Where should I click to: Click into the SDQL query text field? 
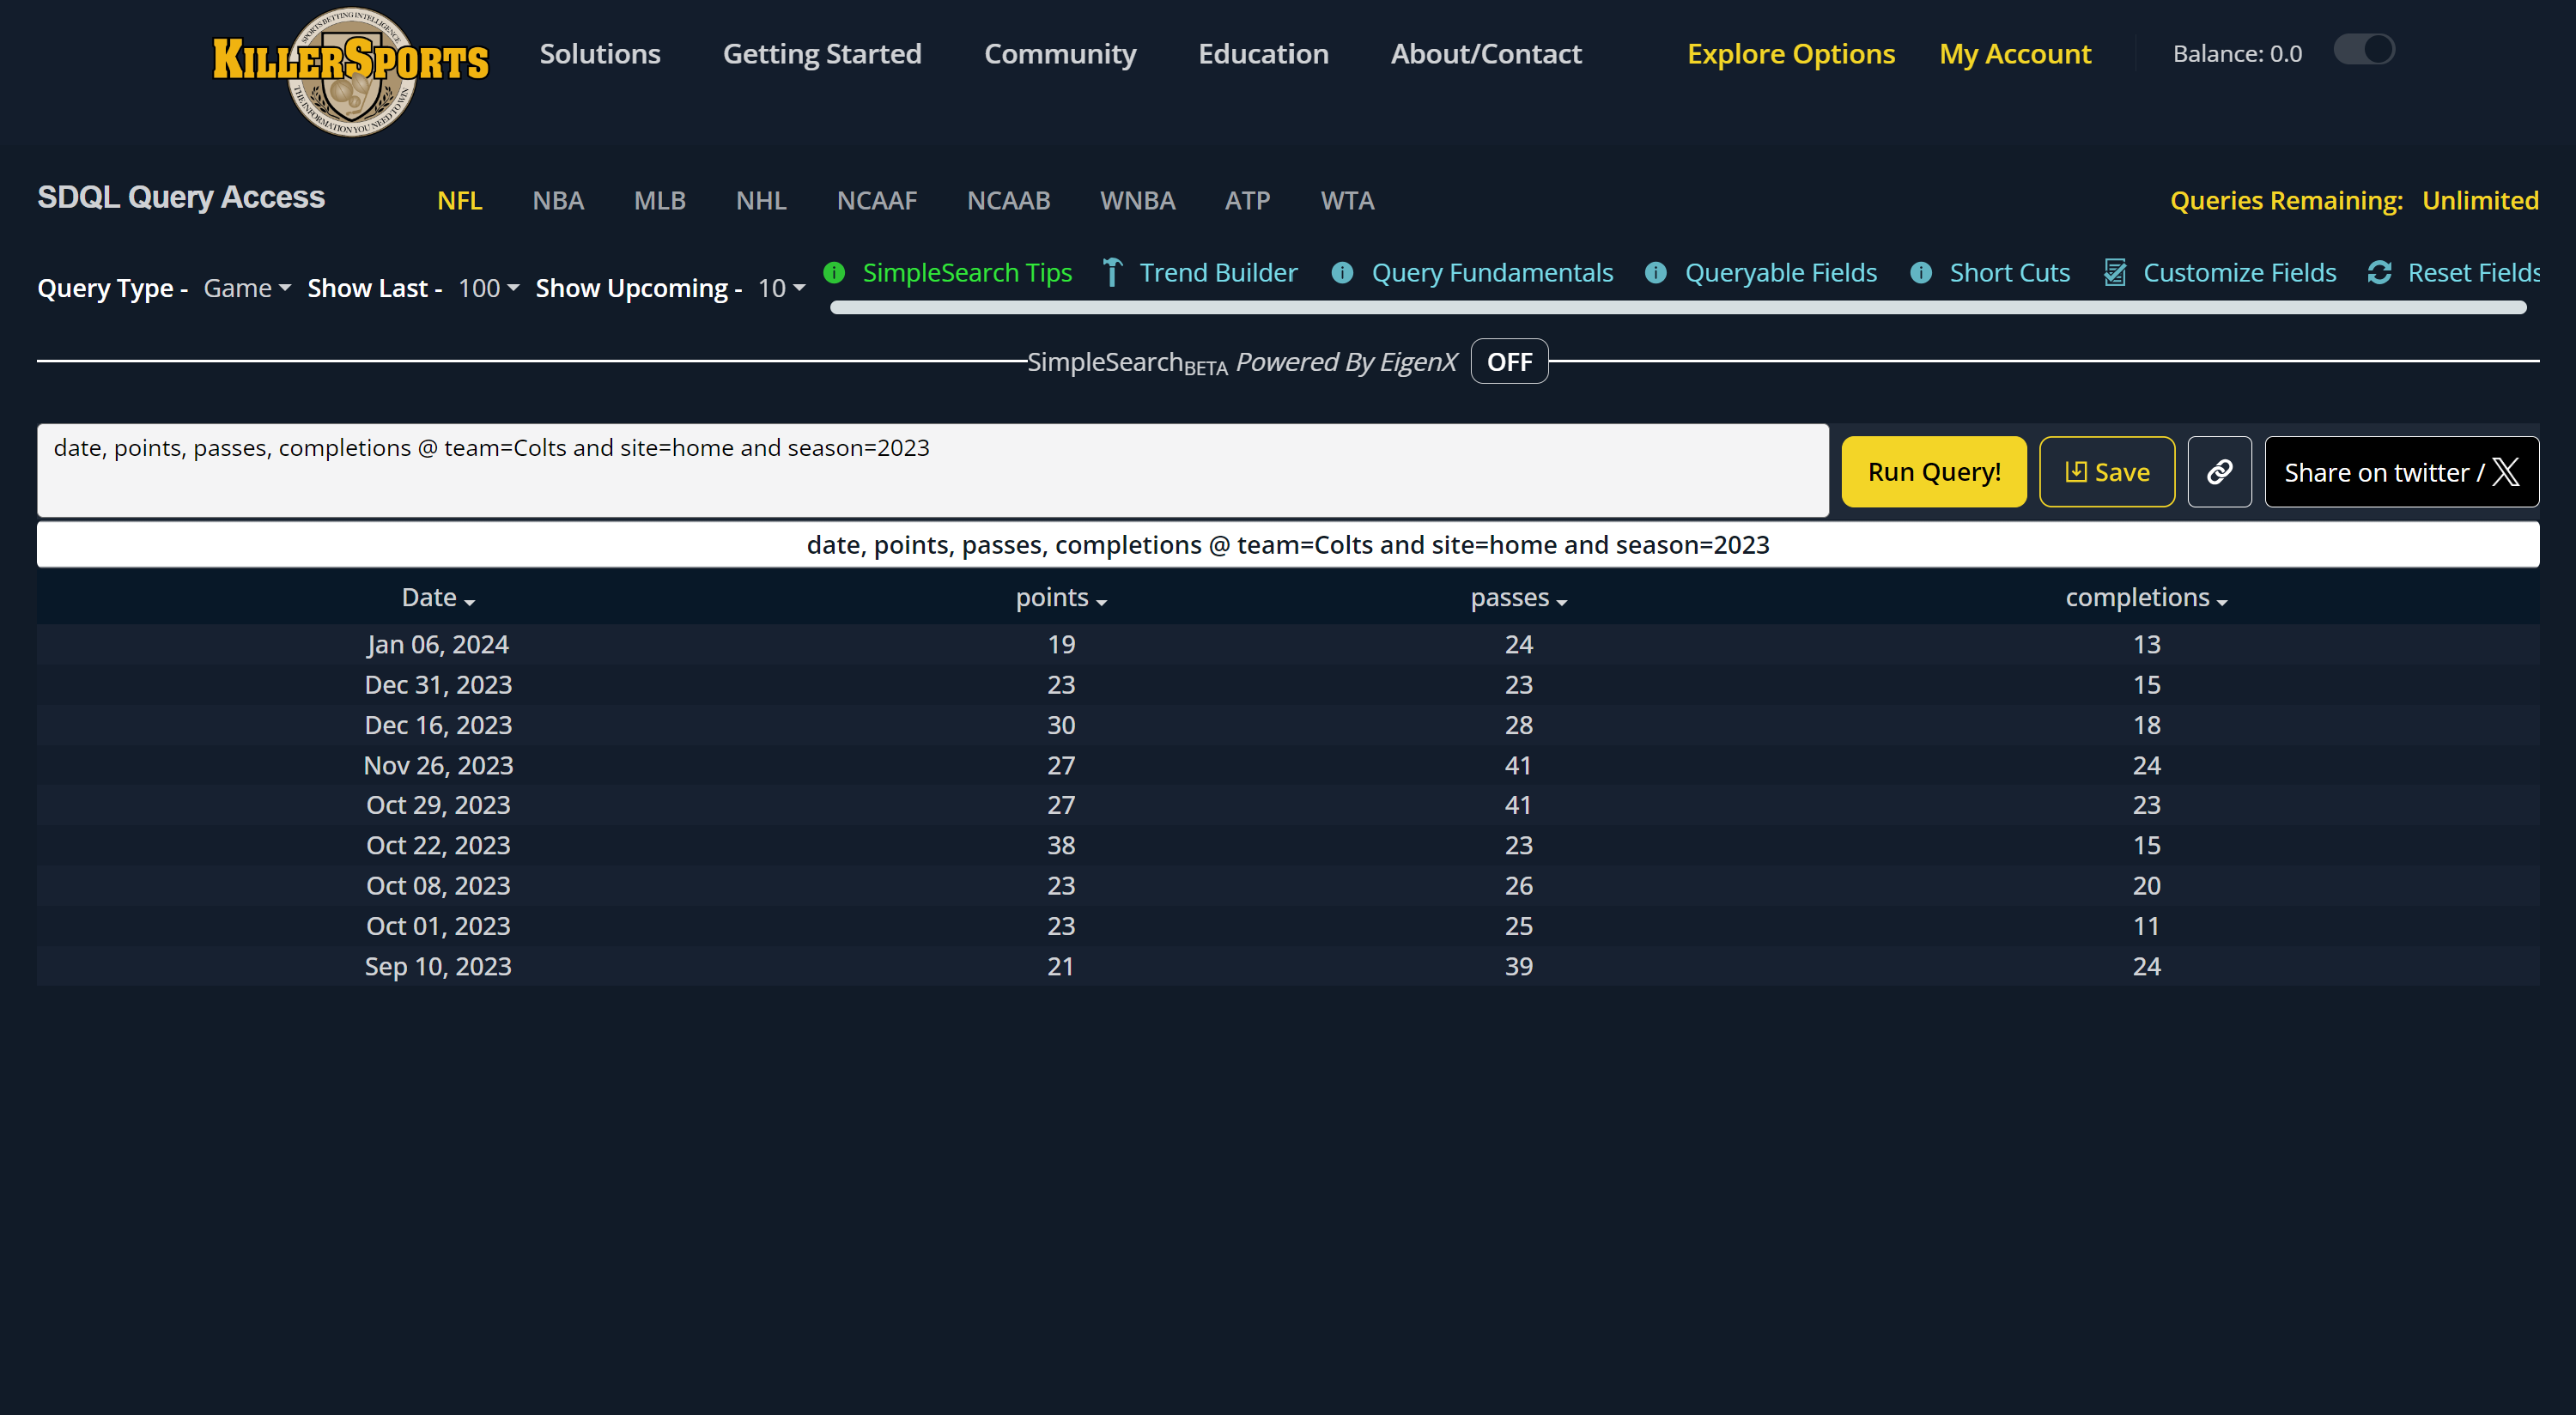coord(932,470)
